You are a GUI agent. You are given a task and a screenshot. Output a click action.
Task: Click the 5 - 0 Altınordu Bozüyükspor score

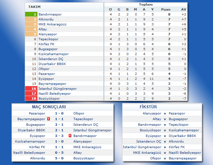(59, 158)
